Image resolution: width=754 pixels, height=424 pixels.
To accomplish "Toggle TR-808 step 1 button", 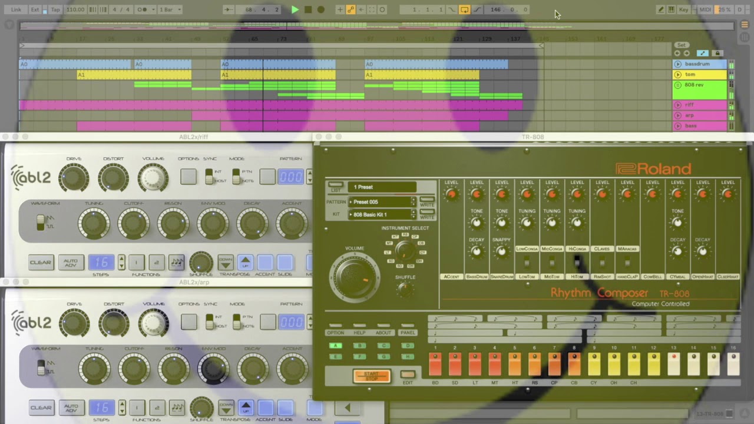I will tap(435, 364).
